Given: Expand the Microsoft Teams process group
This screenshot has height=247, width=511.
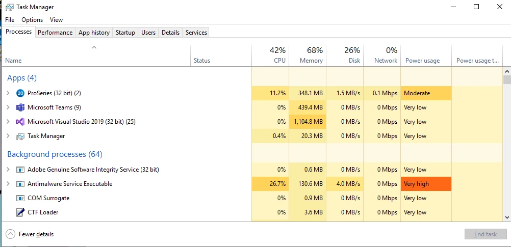Looking at the screenshot, I should [x=8, y=107].
